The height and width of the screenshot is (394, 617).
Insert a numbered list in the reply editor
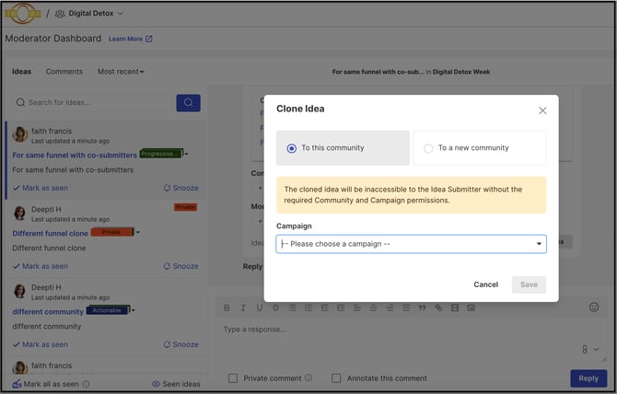point(308,307)
